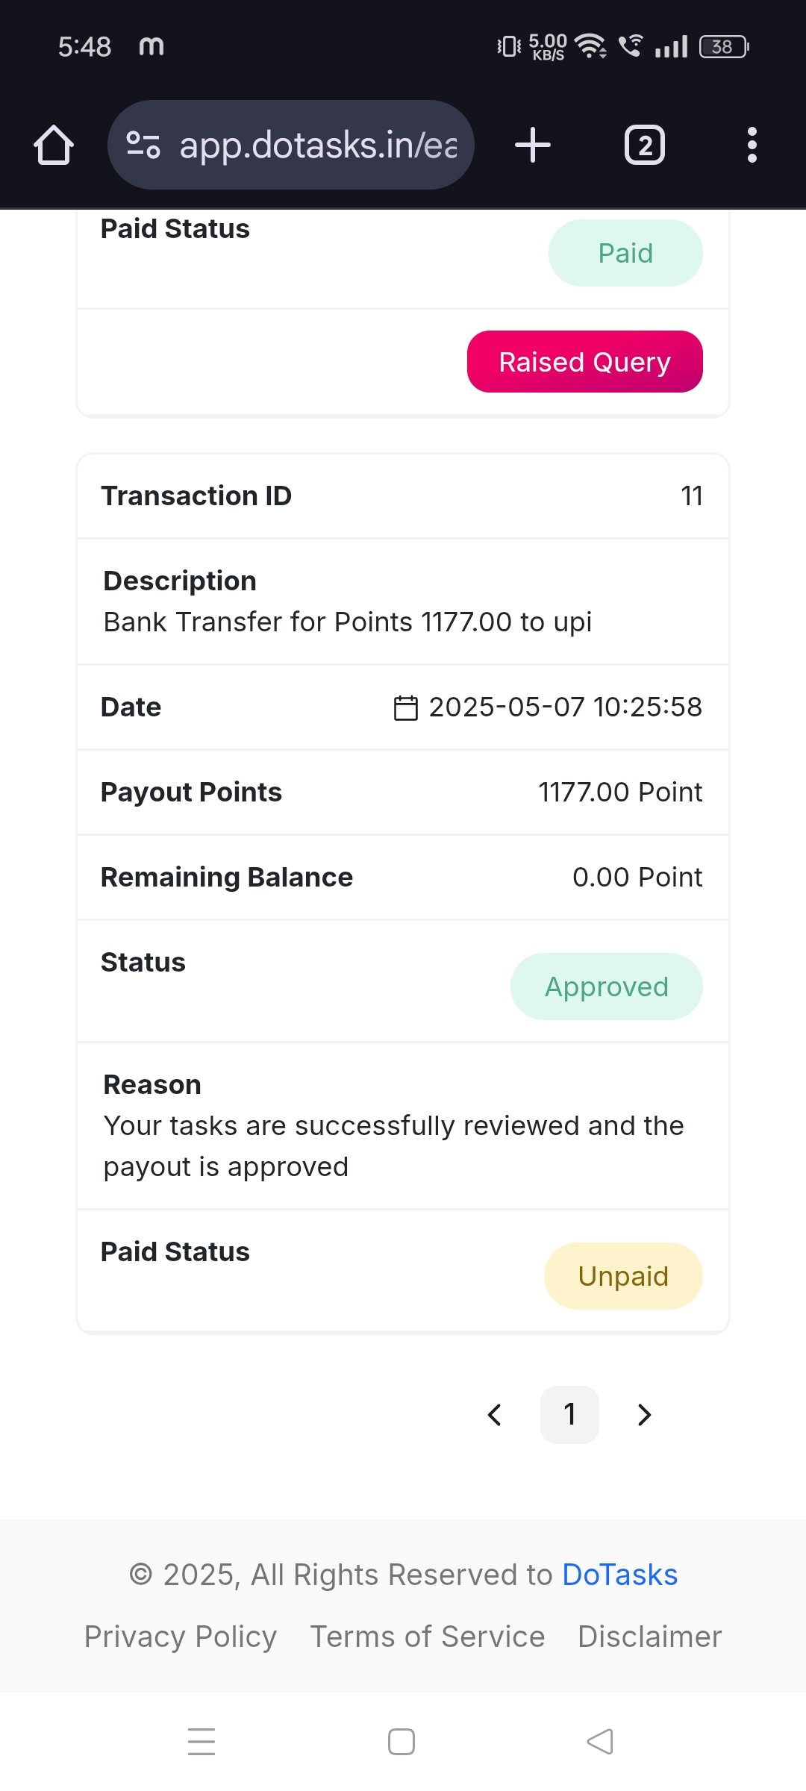
Task: Tap the Android home square button
Action: (x=402, y=1742)
